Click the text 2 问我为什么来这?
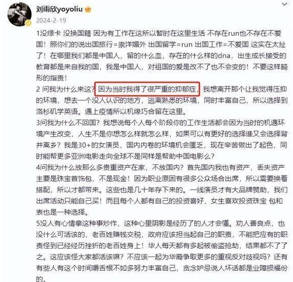Viewport: 293px width, 282px height. (x=66, y=89)
